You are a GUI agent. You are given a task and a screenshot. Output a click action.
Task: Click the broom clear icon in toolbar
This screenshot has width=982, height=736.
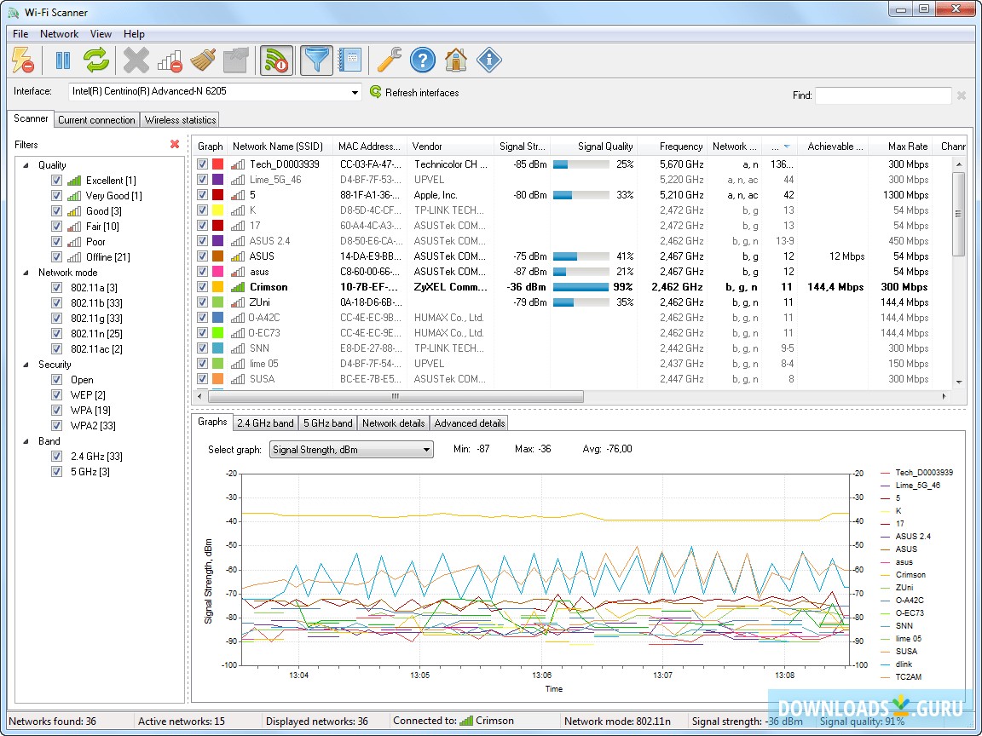(203, 60)
